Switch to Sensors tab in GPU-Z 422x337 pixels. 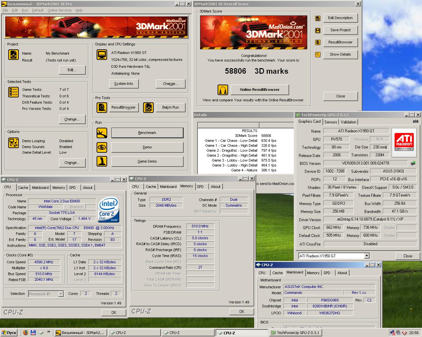tap(331, 122)
